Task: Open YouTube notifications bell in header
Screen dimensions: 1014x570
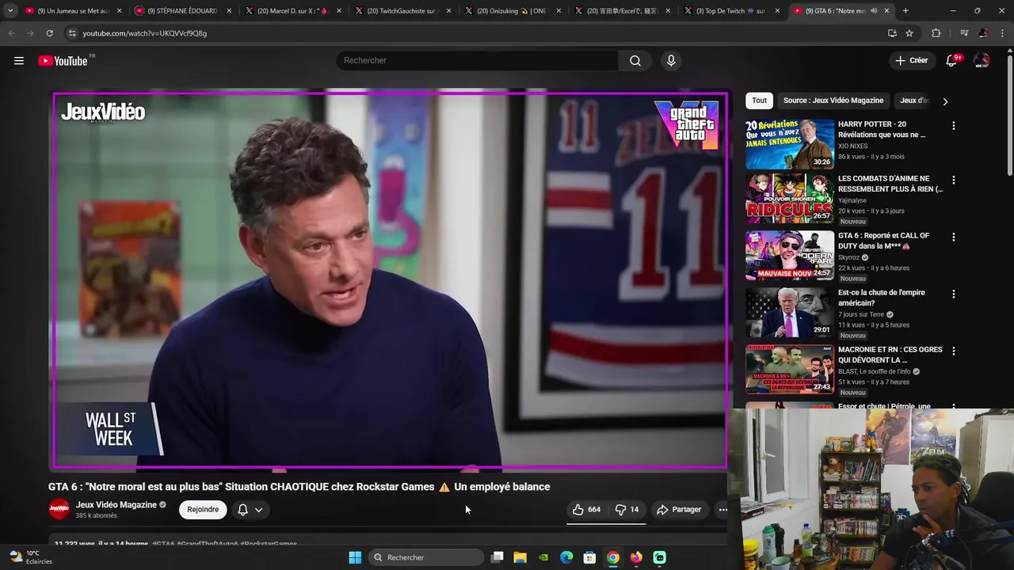Action: coord(952,61)
